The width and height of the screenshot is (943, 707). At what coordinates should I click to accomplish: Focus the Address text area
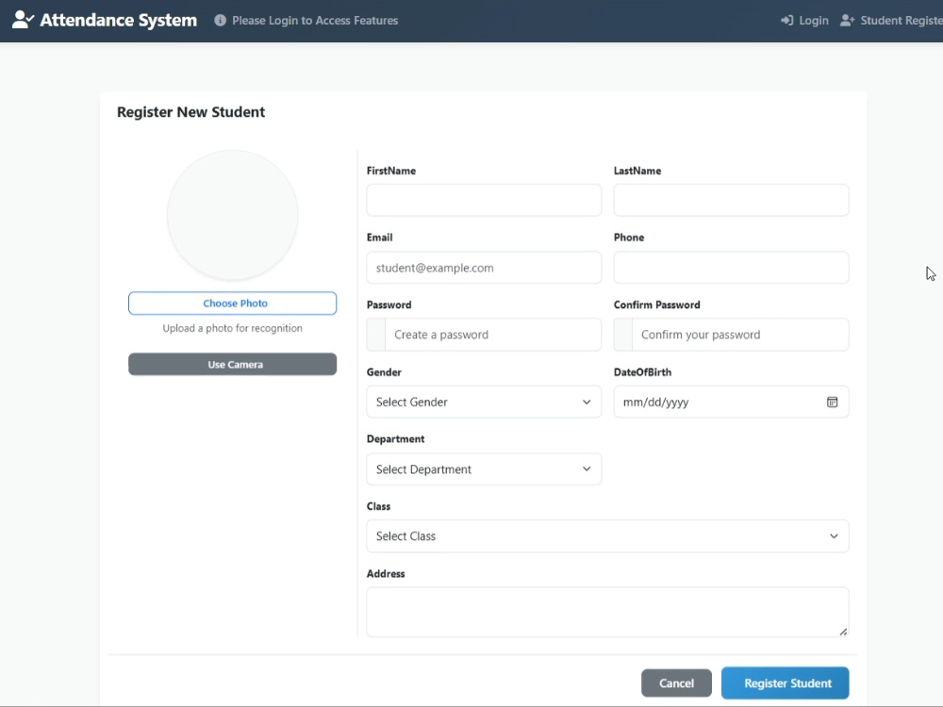[x=607, y=612]
